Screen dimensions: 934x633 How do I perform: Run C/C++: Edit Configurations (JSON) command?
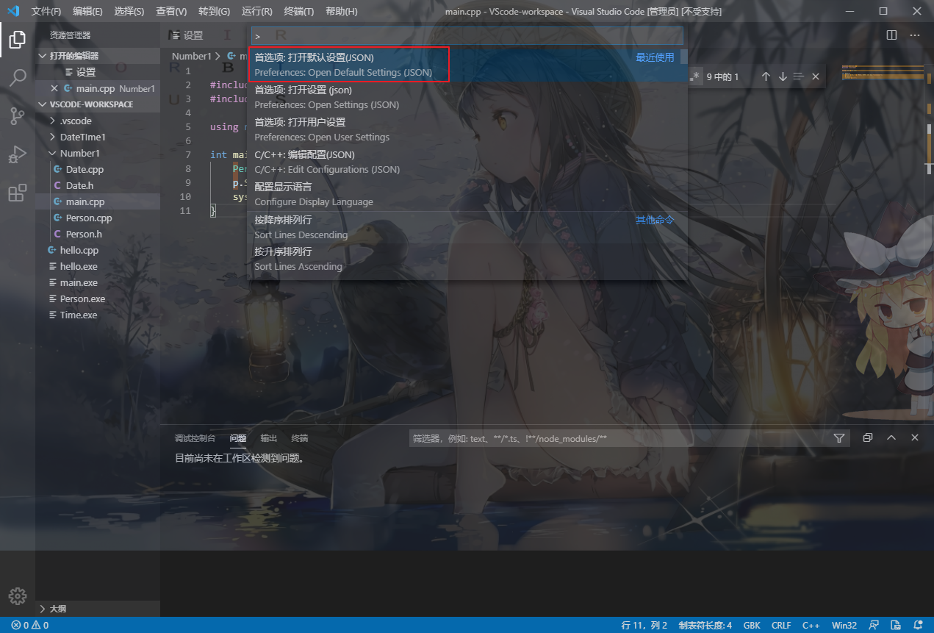(x=467, y=162)
